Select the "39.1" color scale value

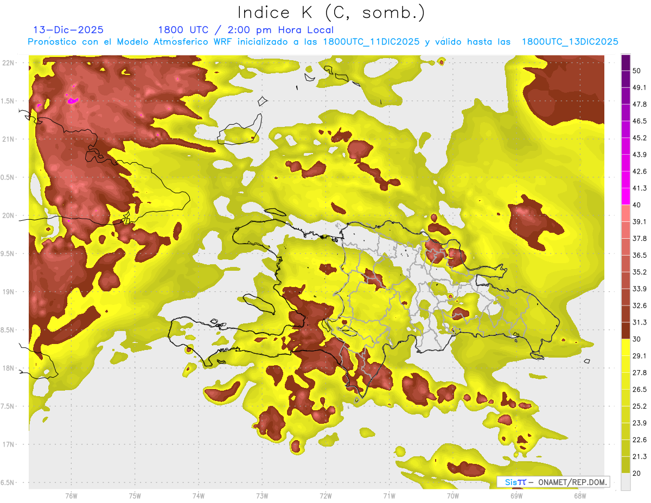tap(640, 221)
